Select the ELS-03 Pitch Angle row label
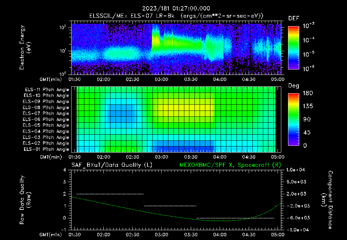Image resolution: width=347 pixels, height=240 pixels. (46, 137)
